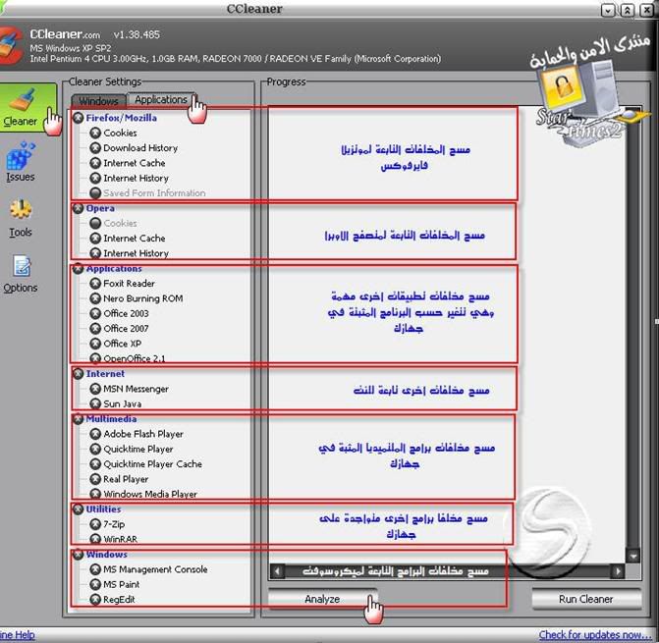Screen dimensions: 659x643
Task: Select the Utilities tree label
Action: click(x=103, y=509)
